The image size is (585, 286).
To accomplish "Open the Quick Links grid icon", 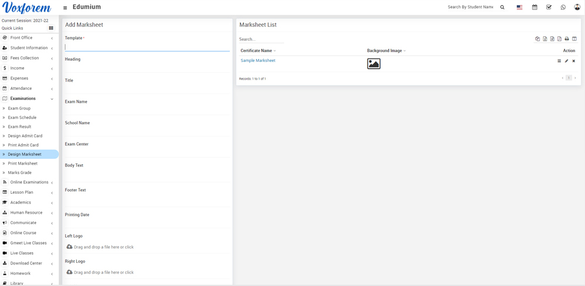I will [51, 28].
